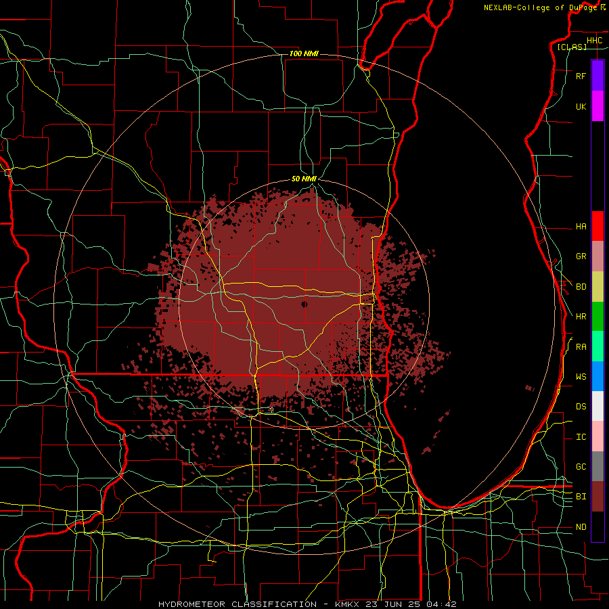609x609 pixels.
Task: Click the RA mint-green legend swatch
Action: point(597,346)
